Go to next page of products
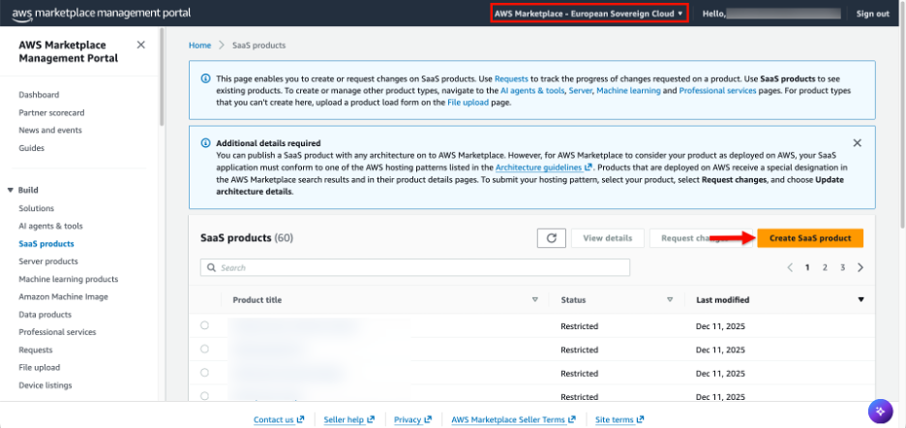906x428 pixels. coord(861,268)
